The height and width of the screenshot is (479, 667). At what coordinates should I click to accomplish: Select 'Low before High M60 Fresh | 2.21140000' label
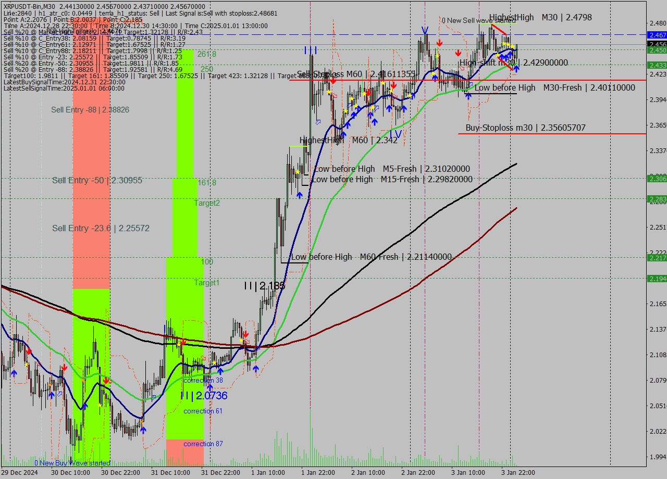pos(371,257)
